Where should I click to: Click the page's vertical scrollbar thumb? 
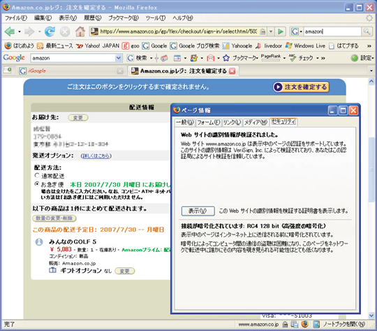(371, 169)
